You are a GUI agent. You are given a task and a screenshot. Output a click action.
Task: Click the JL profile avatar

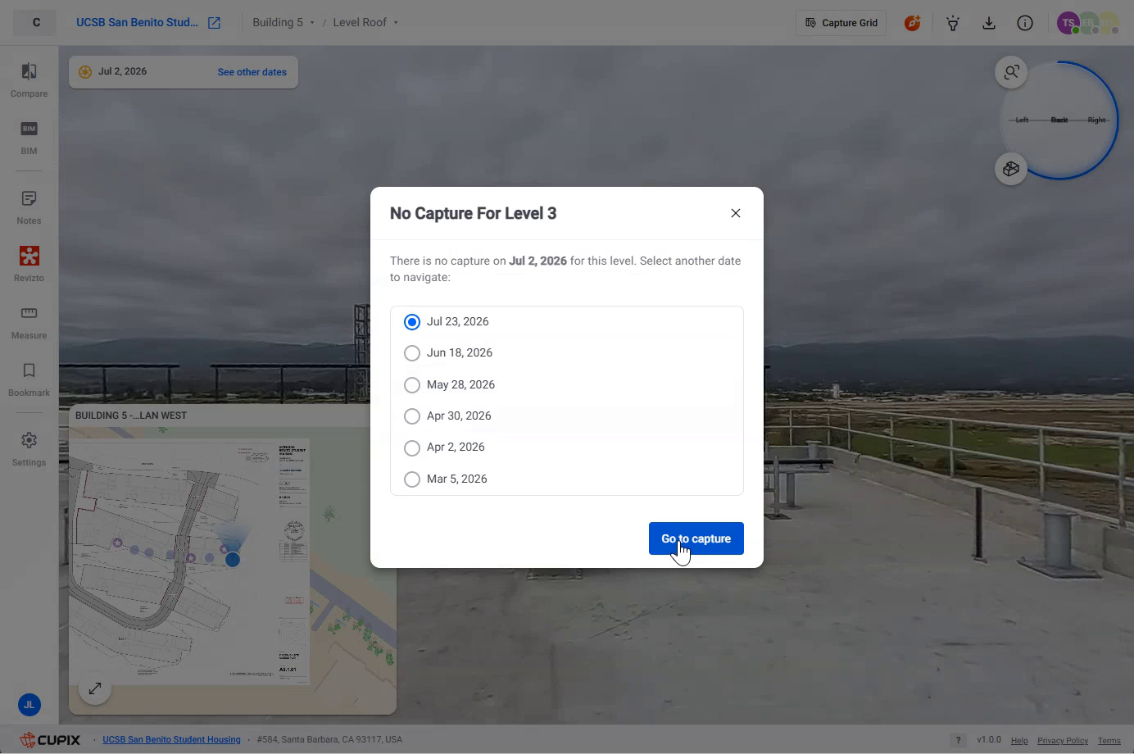[x=29, y=704]
